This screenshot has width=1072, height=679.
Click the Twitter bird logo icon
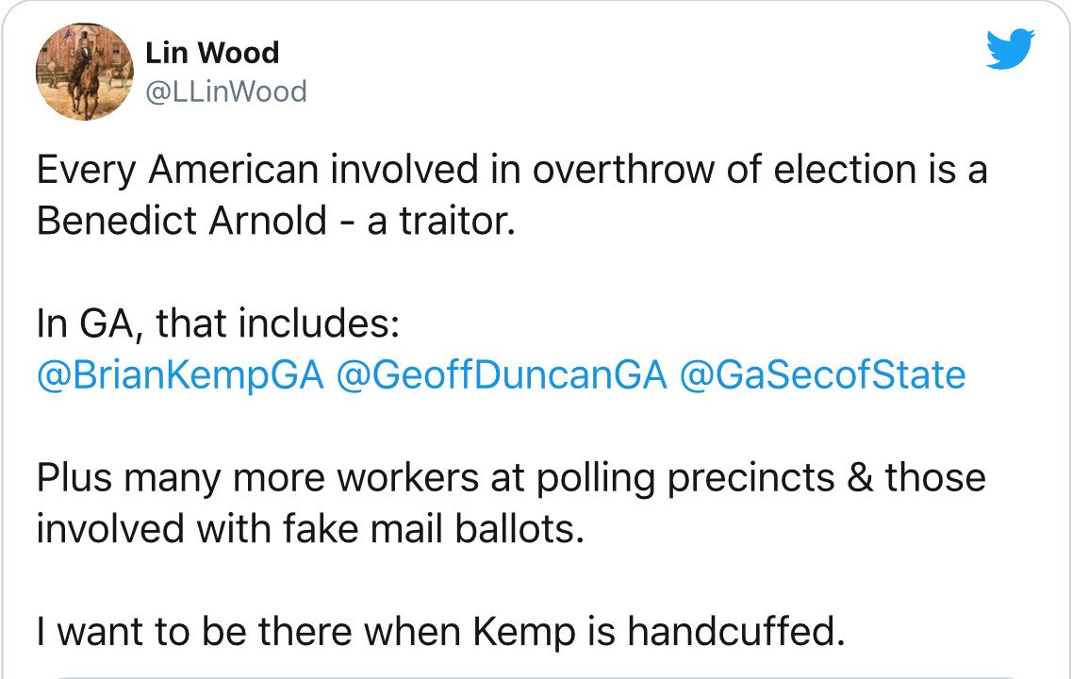click(x=1011, y=48)
